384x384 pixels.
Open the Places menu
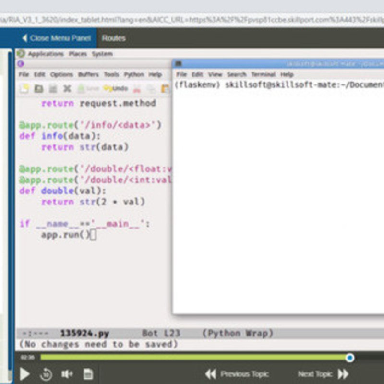[x=78, y=54]
